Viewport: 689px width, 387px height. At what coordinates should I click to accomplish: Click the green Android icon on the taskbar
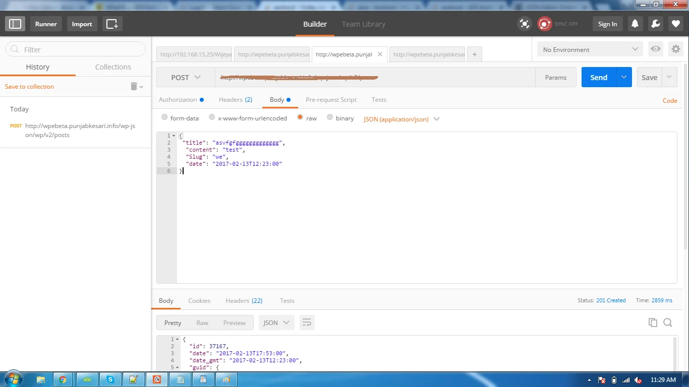click(87, 379)
